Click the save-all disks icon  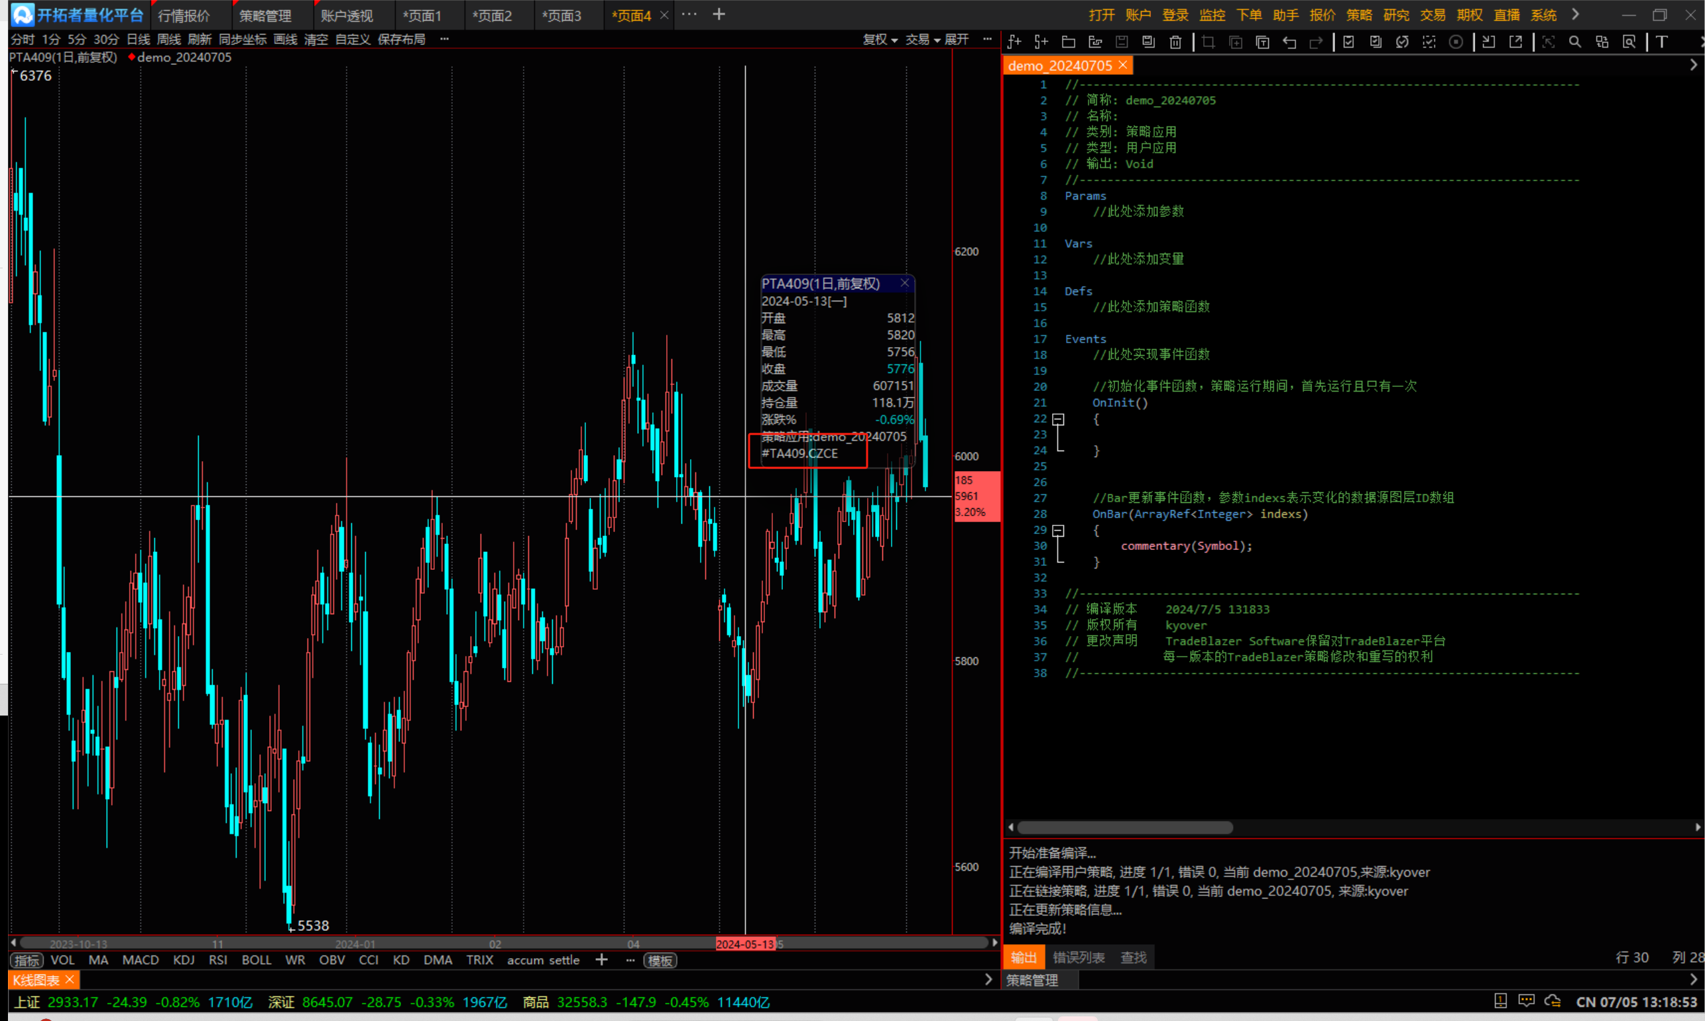click(x=1148, y=42)
